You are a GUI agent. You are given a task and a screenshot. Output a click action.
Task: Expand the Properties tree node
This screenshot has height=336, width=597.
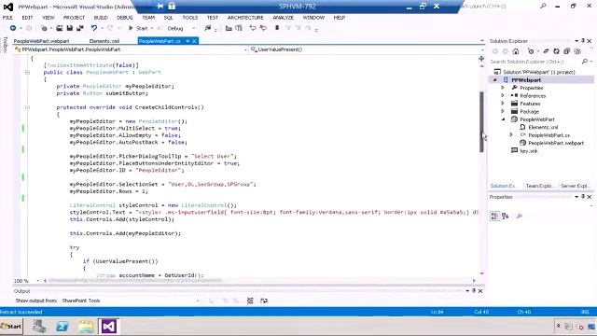503,88
